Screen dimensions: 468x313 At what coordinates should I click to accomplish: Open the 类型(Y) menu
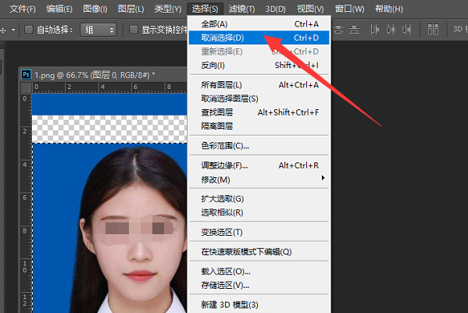click(x=167, y=9)
